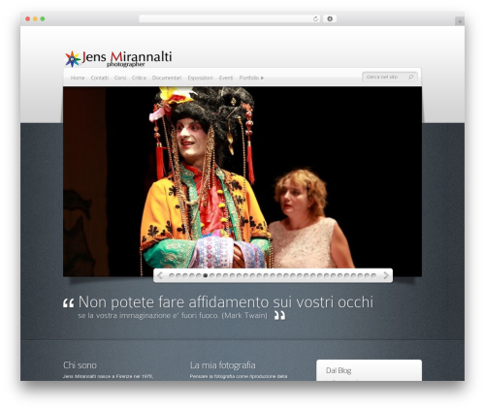This screenshot has width=485, height=410.
Task: Jump to the last slider dot
Action: pos(373,275)
